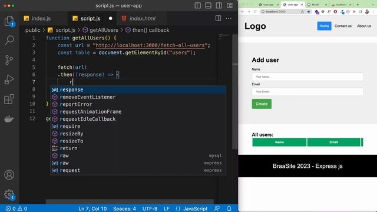Select response suggestion
Screen dimensions: 377x212
pyautogui.click(x=138, y=90)
